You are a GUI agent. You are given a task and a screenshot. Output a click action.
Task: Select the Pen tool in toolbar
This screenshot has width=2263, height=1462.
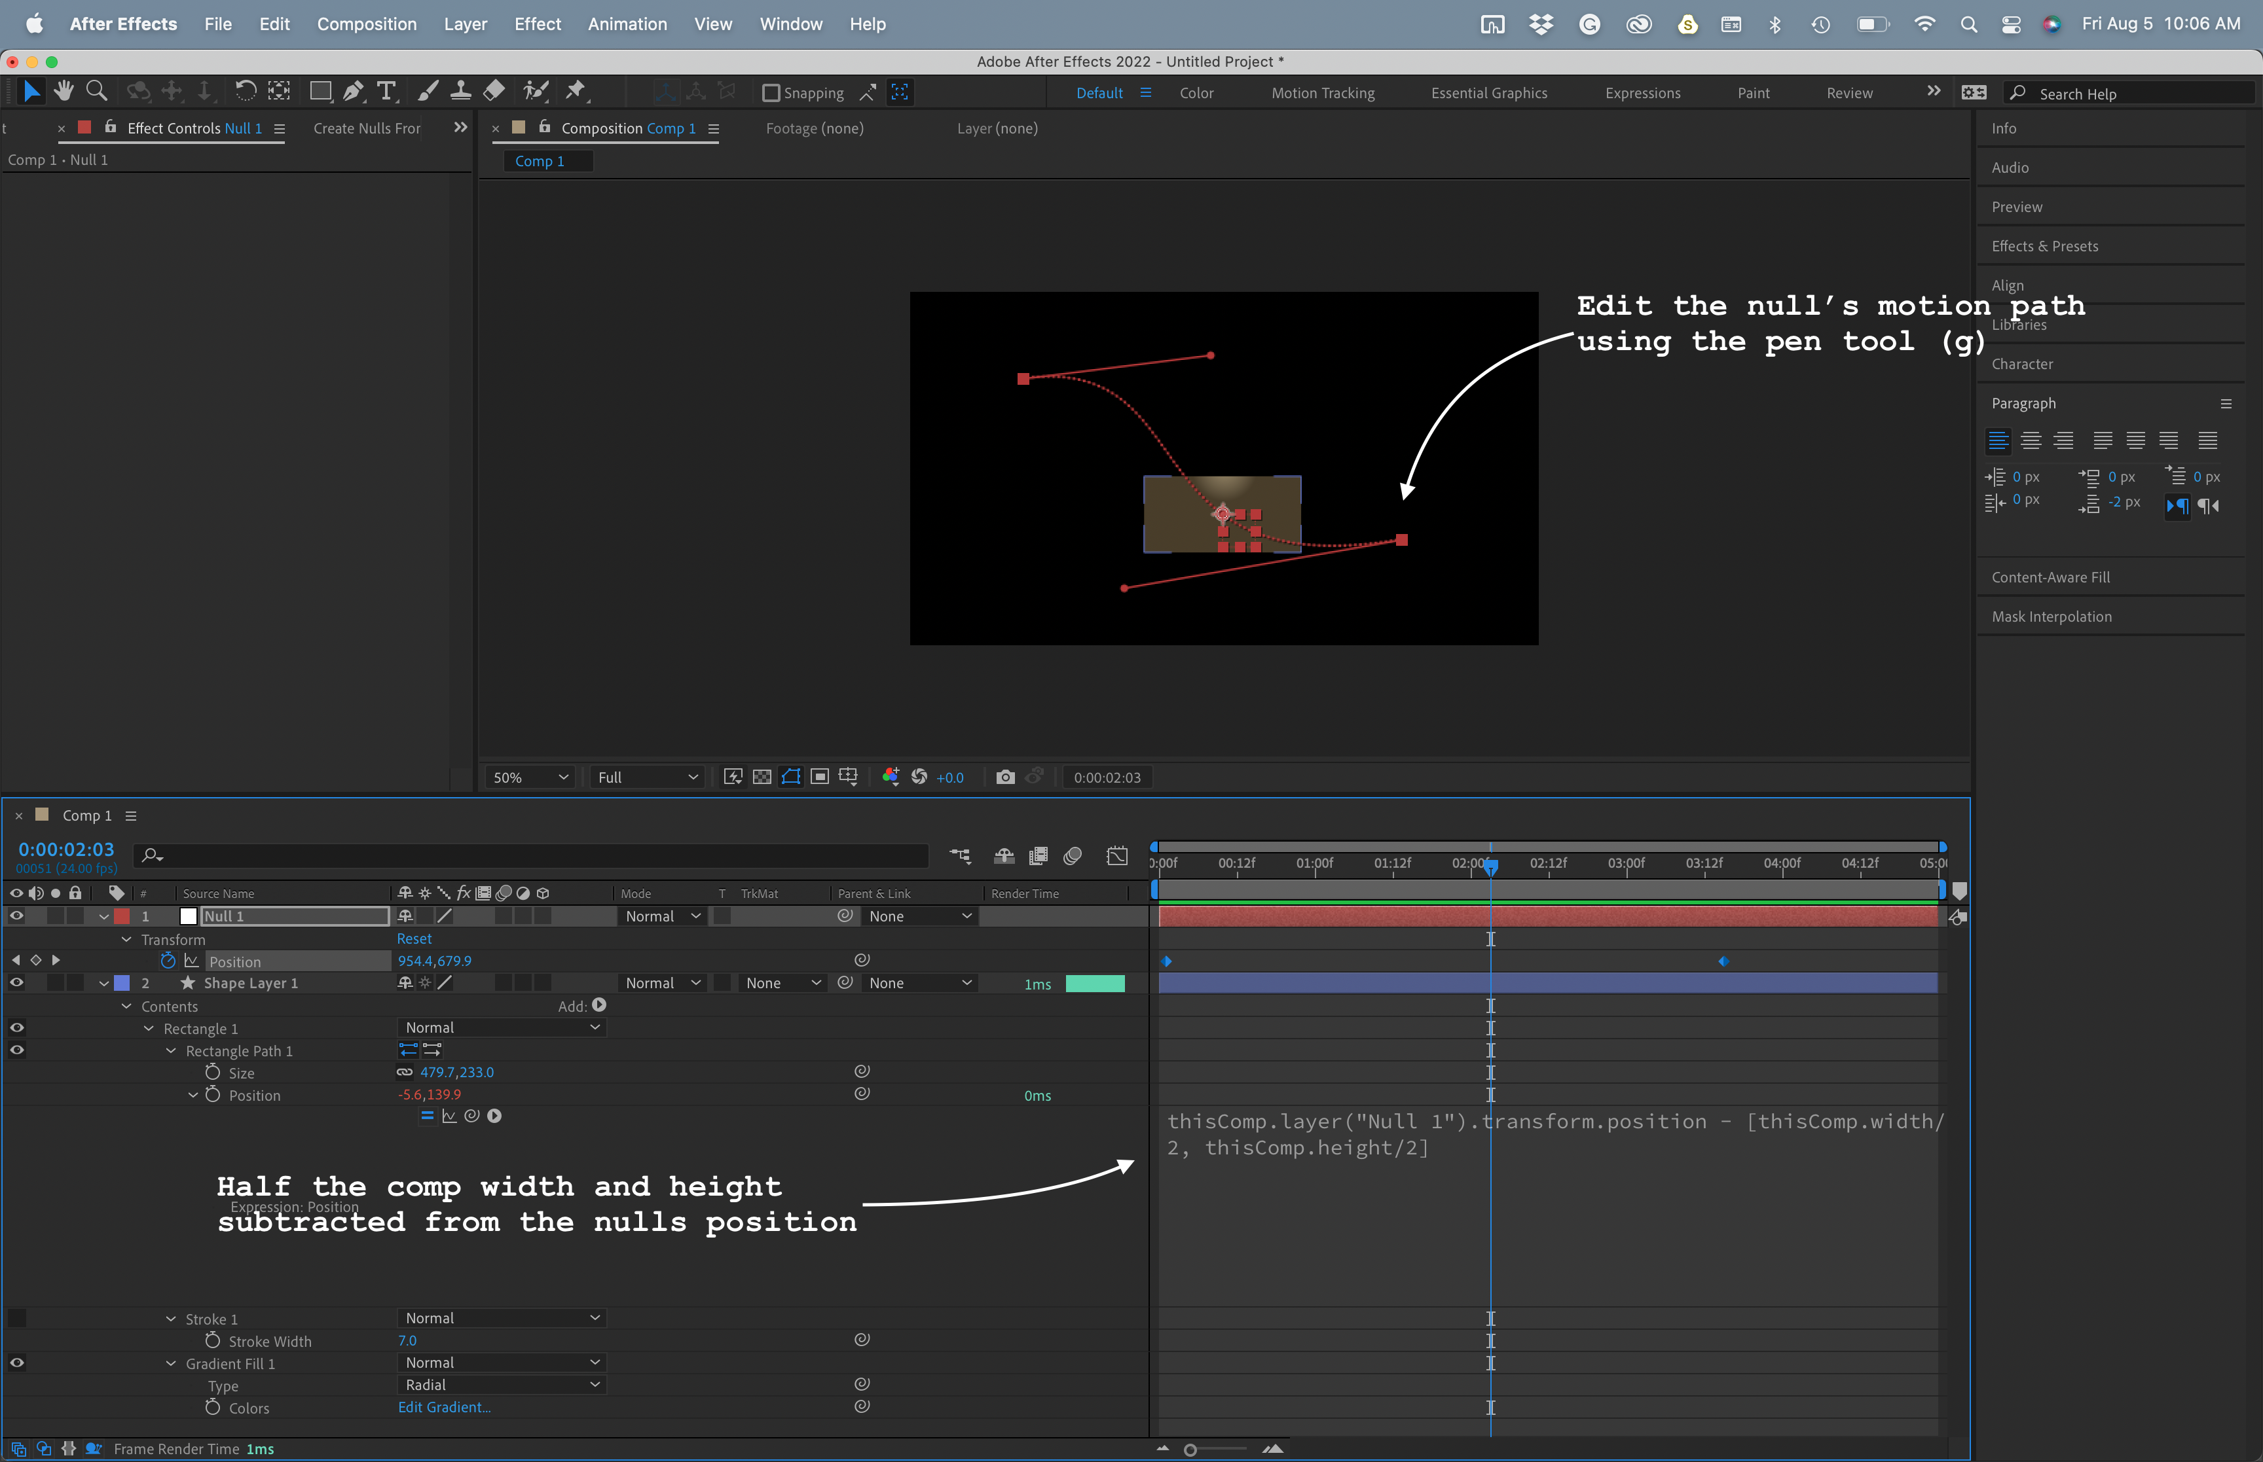click(x=354, y=91)
